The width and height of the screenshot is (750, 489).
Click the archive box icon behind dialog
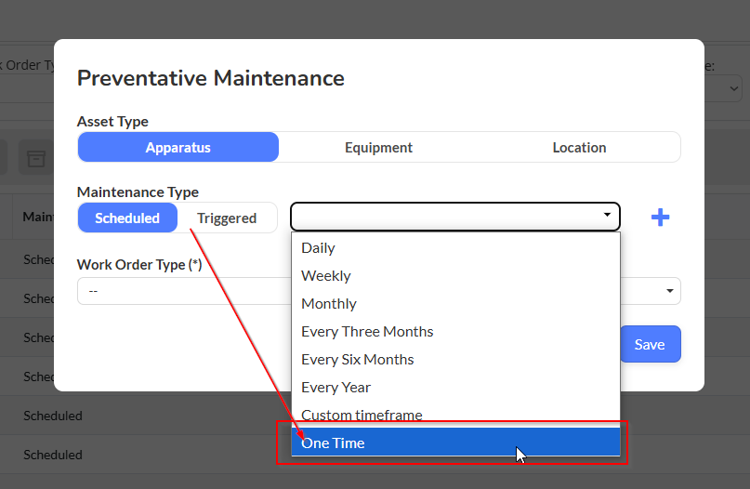pos(36,157)
